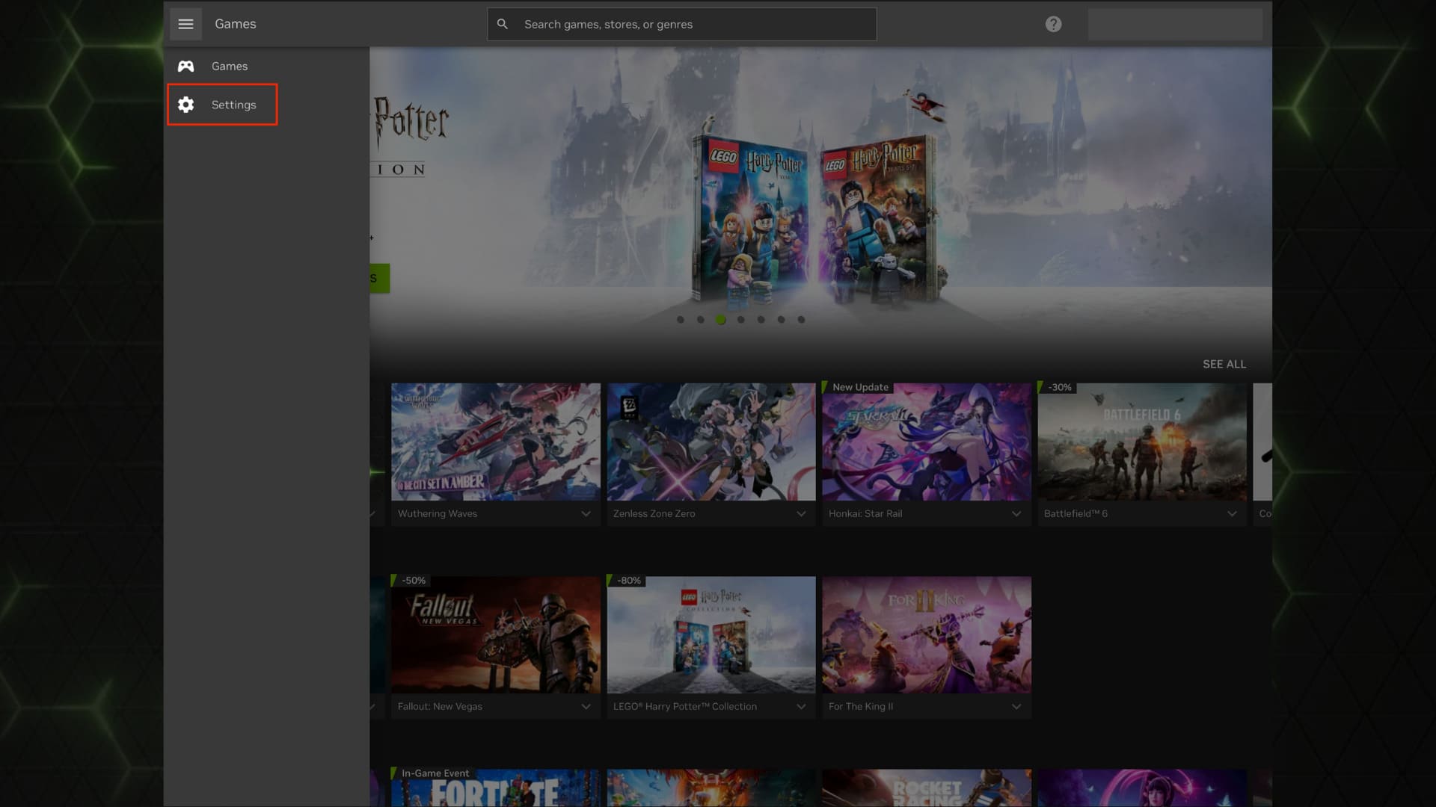Expand Fallout: New Vegas options chevron
Image resolution: width=1436 pixels, height=807 pixels.
click(586, 707)
